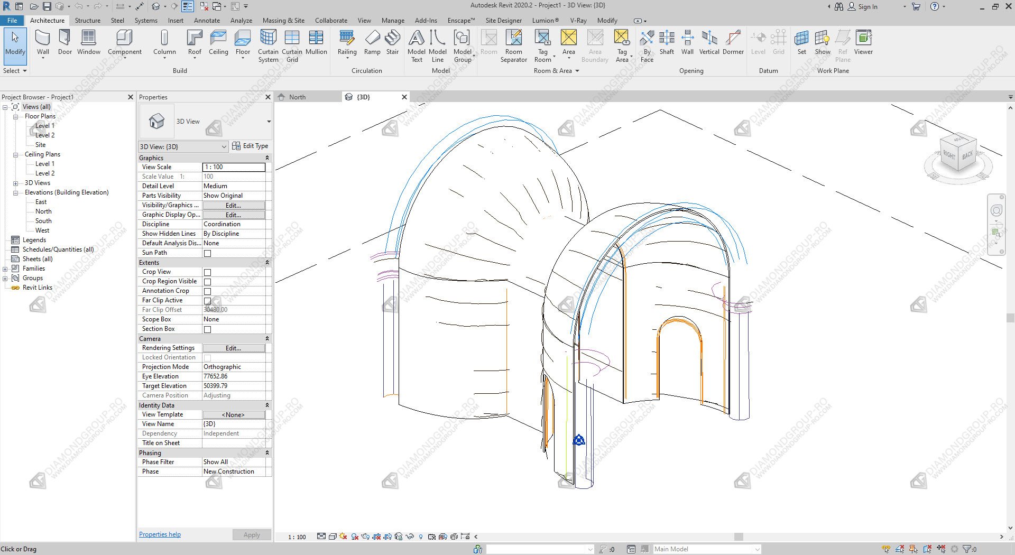Viewport: 1015px width, 555px height.
Task: Open the Main Model workset dropdown
Action: click(x=757, y=549)
